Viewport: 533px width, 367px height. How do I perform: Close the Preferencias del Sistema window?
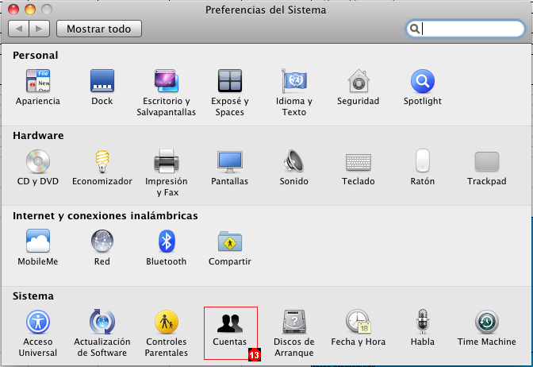[x=13, y=10]
